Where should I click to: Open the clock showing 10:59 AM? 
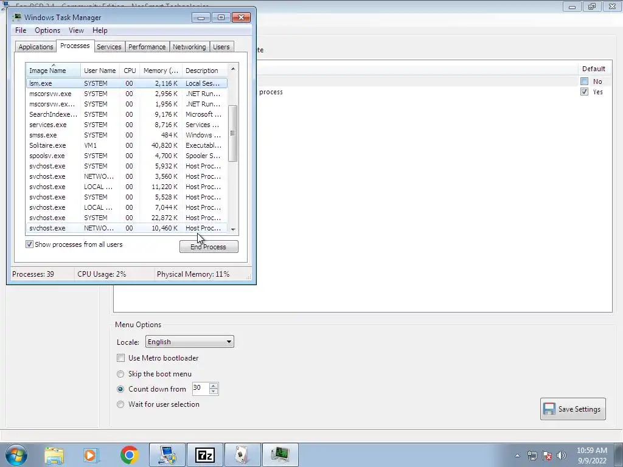591,455
